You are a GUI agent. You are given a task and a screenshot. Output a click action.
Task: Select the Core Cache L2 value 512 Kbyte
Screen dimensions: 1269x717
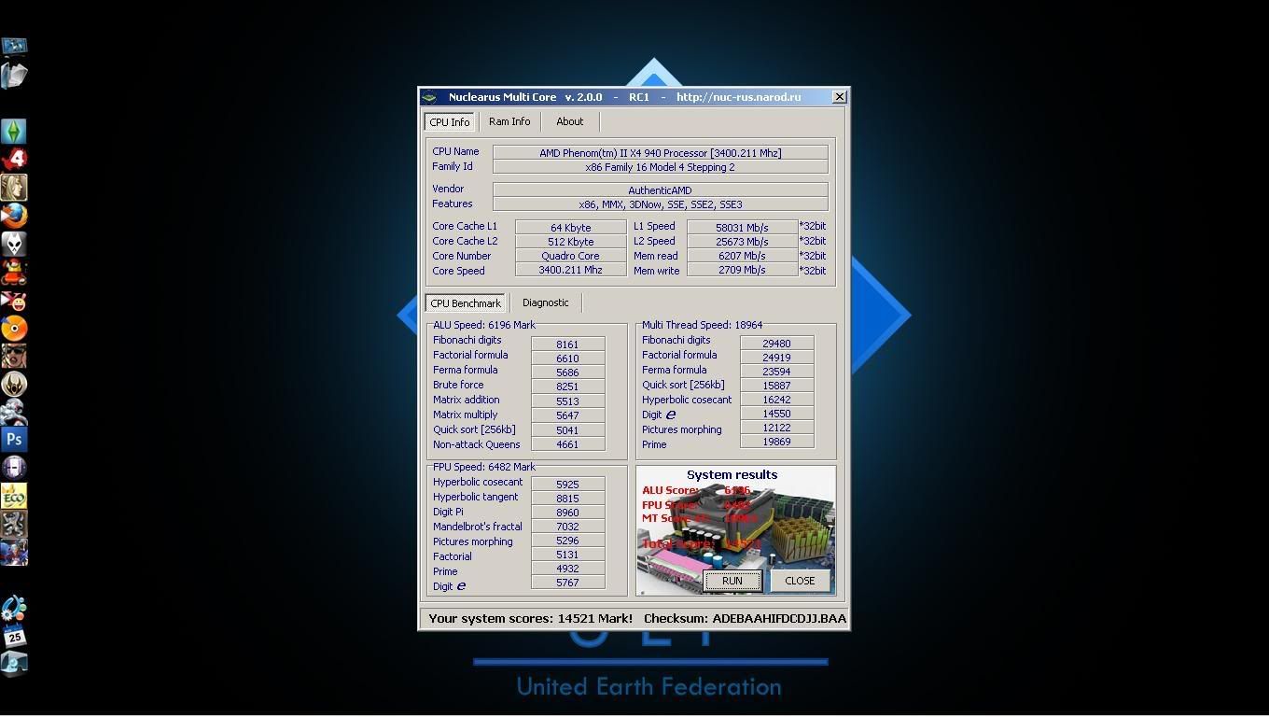571,242
